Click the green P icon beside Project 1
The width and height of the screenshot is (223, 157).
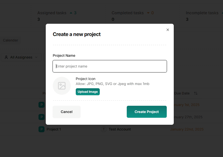point(41,129)
